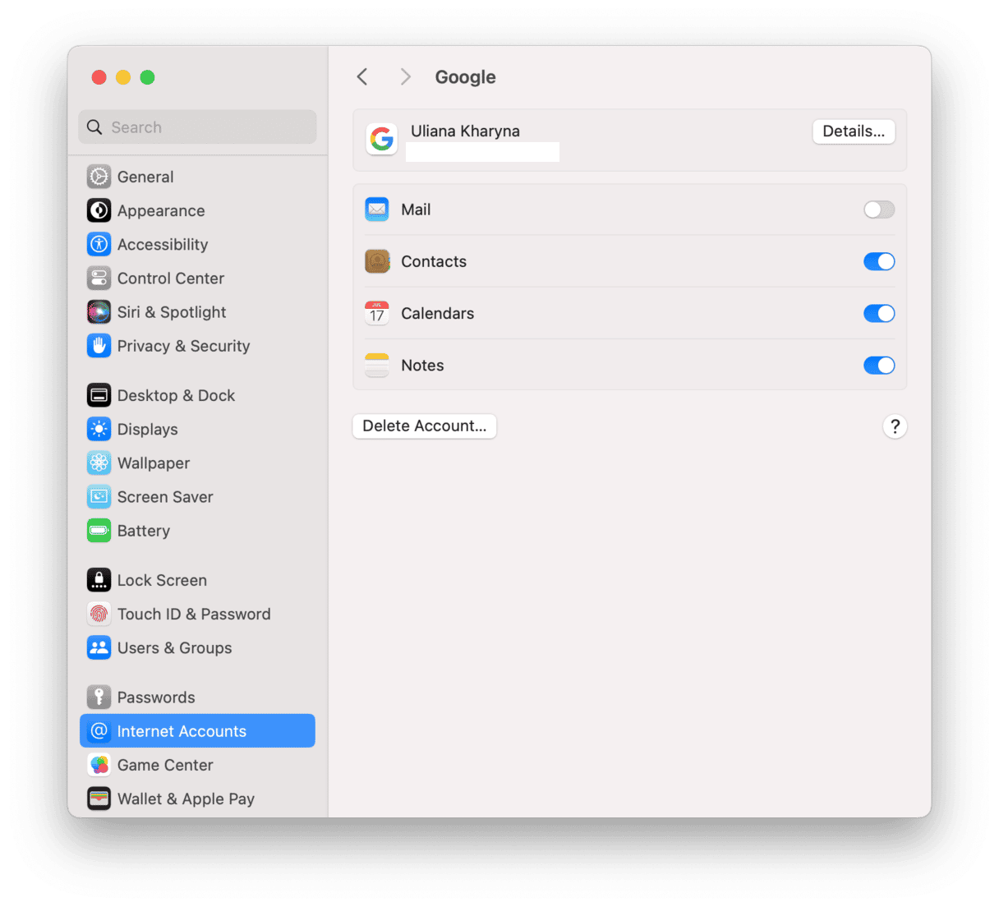This screenshot has width=999, height=907.
Task: Select Users & Groups text
Action: 175,647
